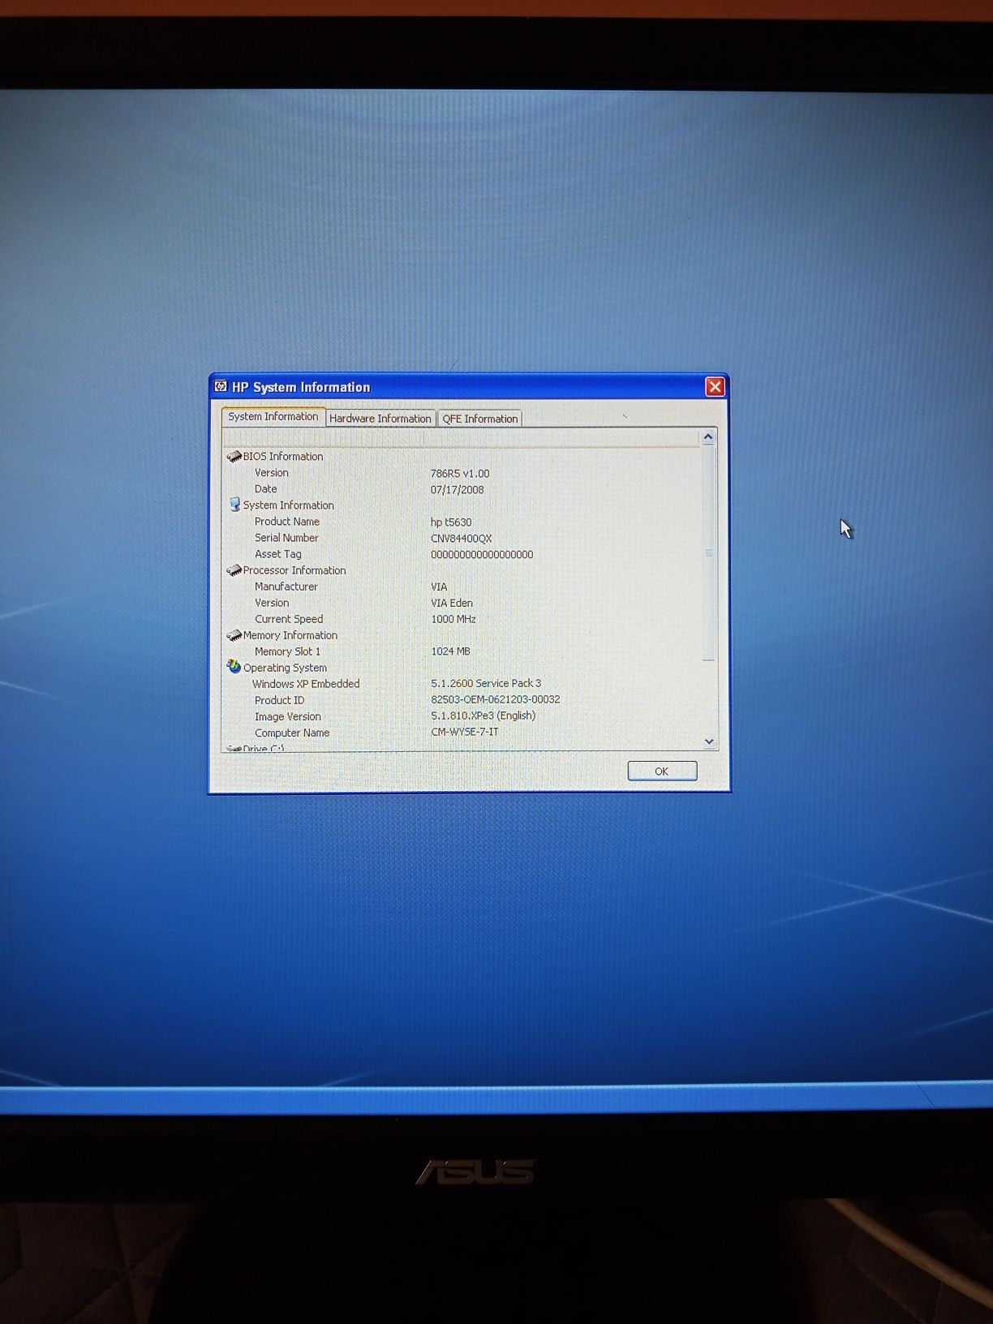Click the Asset Tag zeros value
The image size is (993, 1324).
pos(482,555)
